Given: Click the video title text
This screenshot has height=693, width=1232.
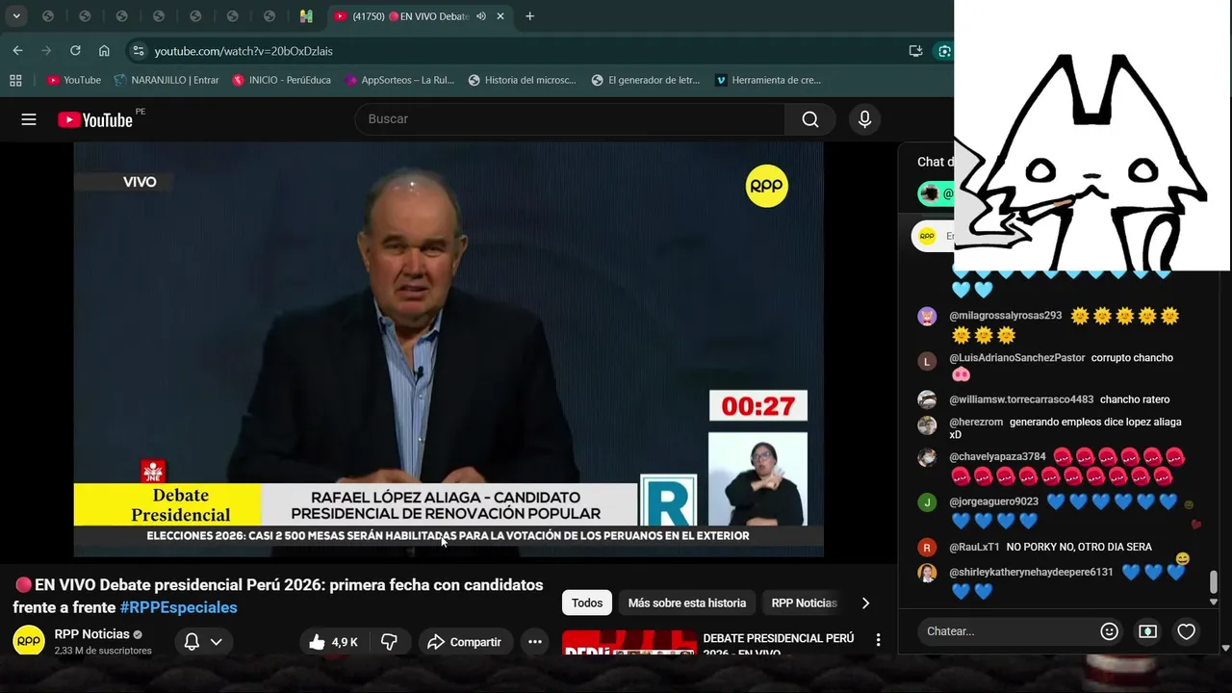Looking at the screenshot, I should 278,596.
